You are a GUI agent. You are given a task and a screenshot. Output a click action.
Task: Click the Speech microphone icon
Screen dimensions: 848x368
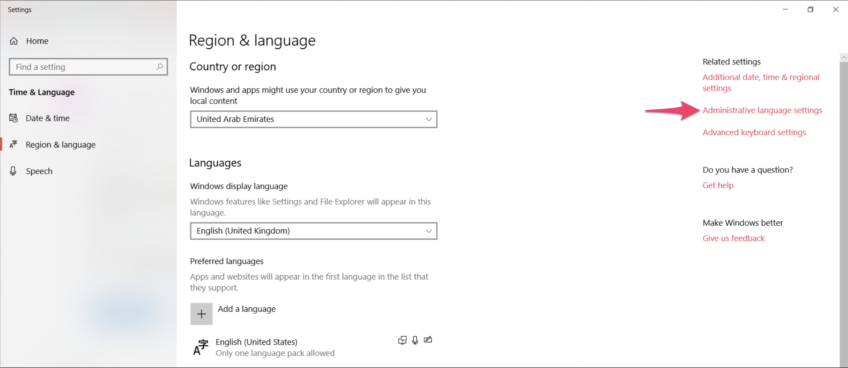tap(13, 171)
